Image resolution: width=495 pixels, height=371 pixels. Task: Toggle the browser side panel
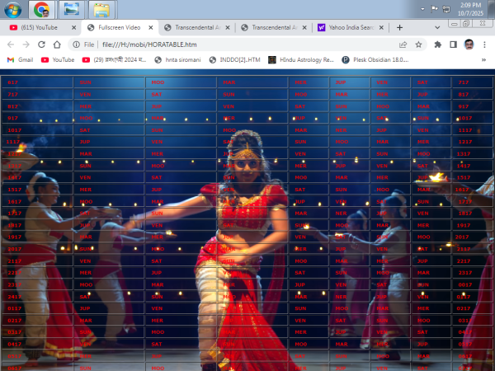point(452,45)
